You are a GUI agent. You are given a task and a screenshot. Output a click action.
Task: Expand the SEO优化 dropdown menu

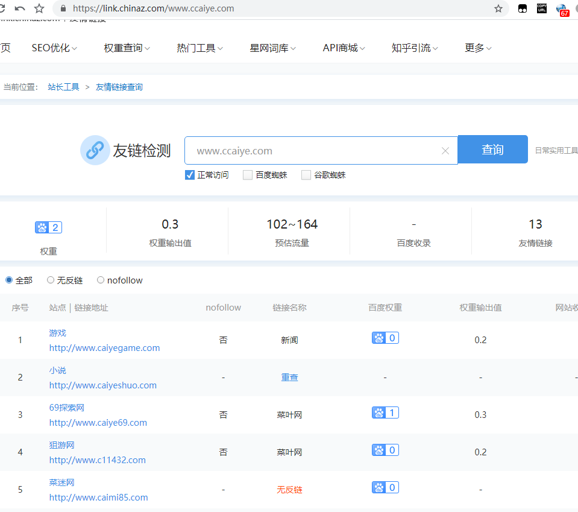point(54,48)
